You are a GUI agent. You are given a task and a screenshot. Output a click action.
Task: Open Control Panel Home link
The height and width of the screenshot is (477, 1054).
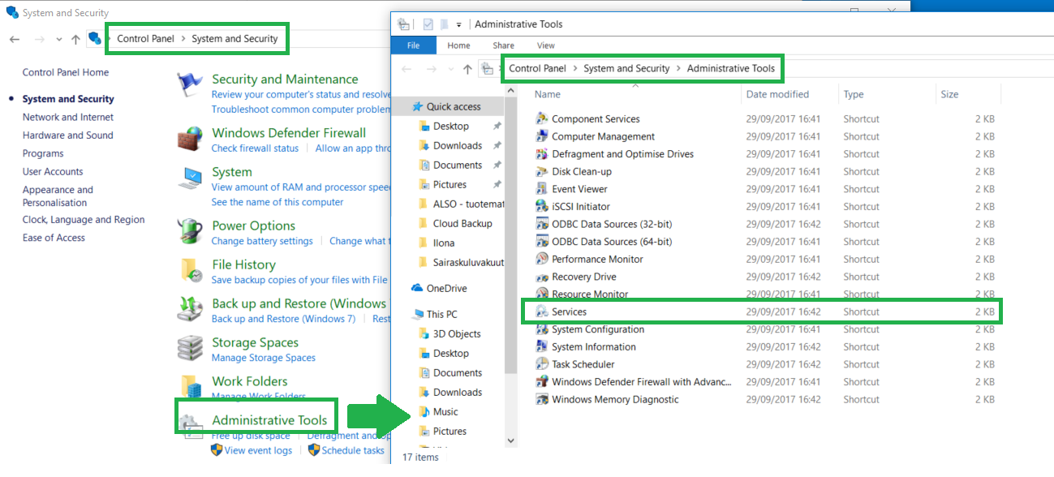coord(66,72)
